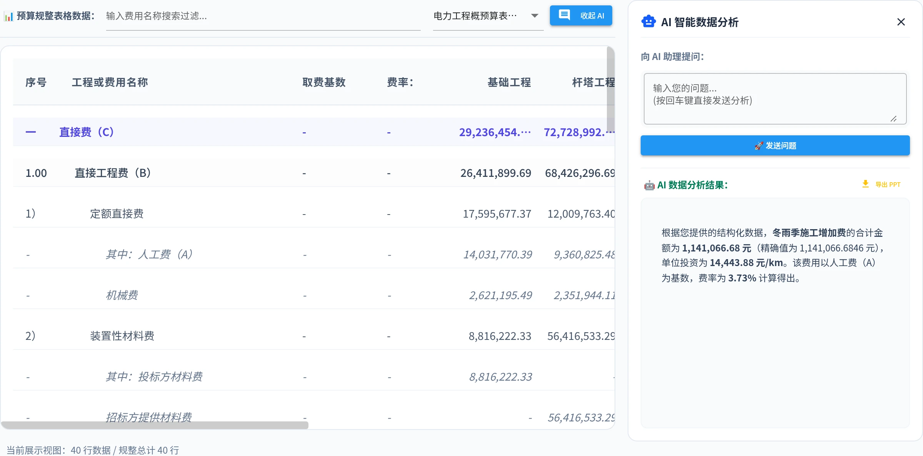
Task: Select the 直接费（C）row name
Action: [x=87, y=132]
